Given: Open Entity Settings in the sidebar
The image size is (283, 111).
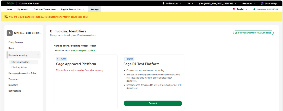Looking at the screenshot, I should (x=16, y=42).
